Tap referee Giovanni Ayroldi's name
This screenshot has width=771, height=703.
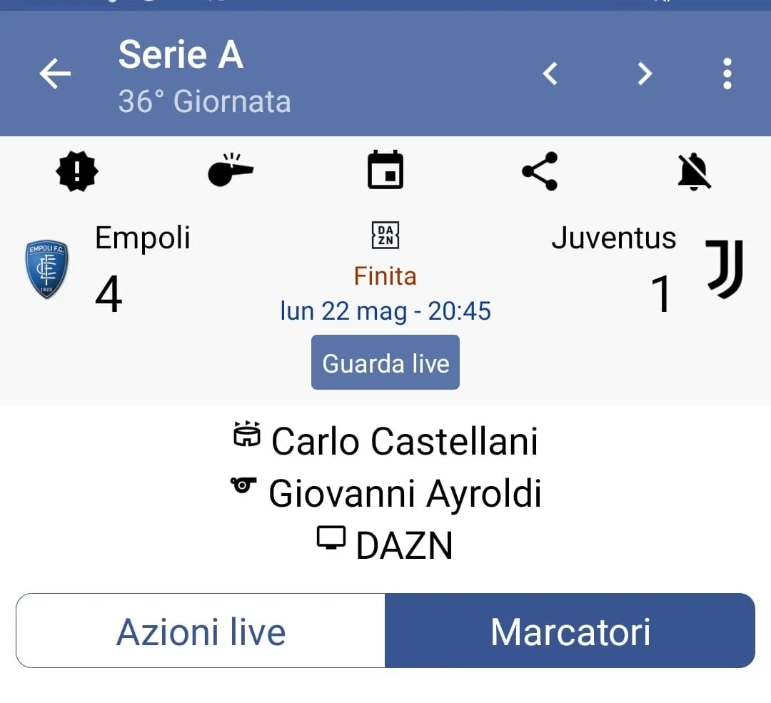[x=405, y=494]
